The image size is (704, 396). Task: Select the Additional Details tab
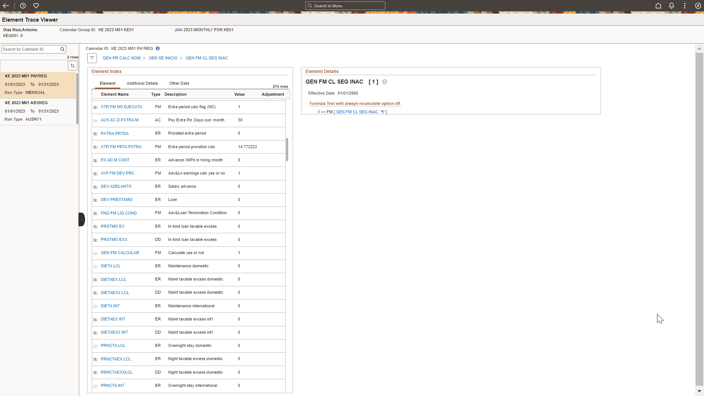pos(142,83)
